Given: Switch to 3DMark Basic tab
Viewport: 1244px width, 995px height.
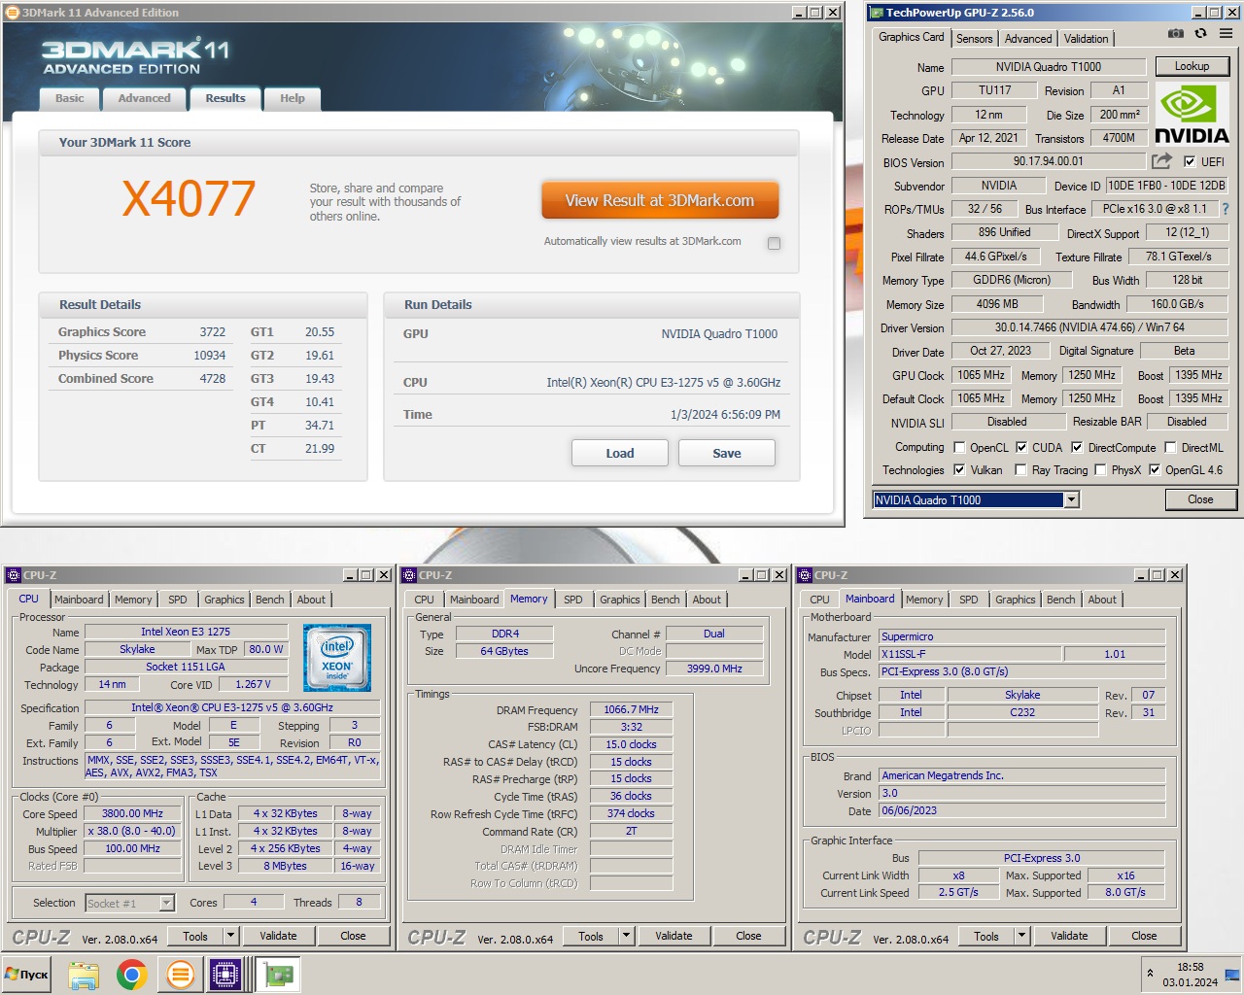Looking at the screenshot, I should (69, 98).
